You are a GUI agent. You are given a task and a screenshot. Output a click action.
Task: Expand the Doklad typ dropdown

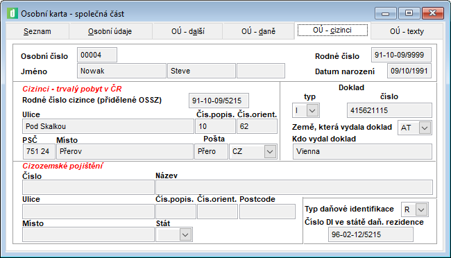[x=312, y=110]
